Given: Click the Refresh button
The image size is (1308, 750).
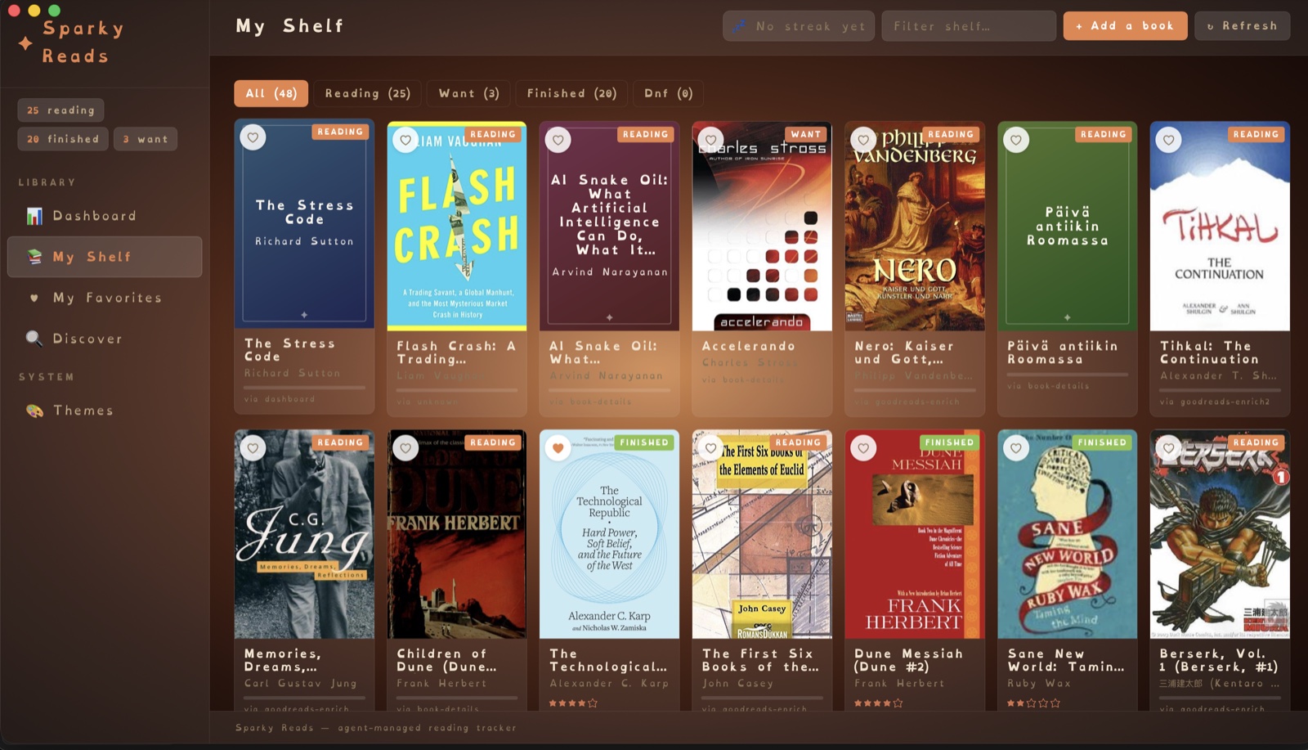Looking at the screenshot, I should pos(1242,26).
